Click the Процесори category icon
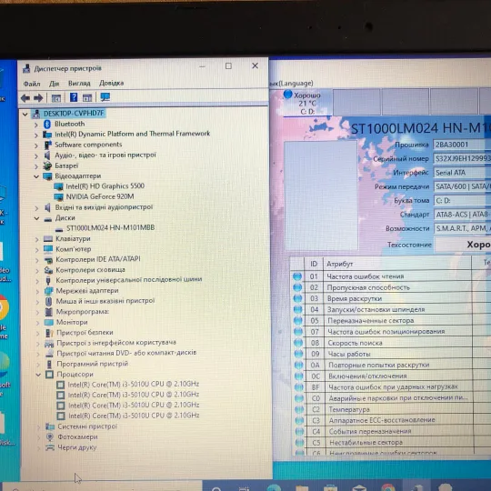 [49, 375]
